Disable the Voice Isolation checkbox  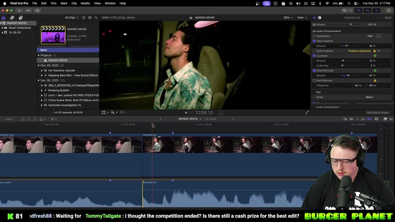coord(314,41)
